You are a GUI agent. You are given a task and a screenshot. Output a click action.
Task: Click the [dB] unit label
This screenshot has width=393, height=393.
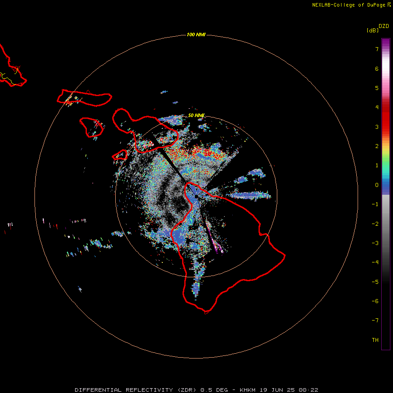(x=373, y=30)
